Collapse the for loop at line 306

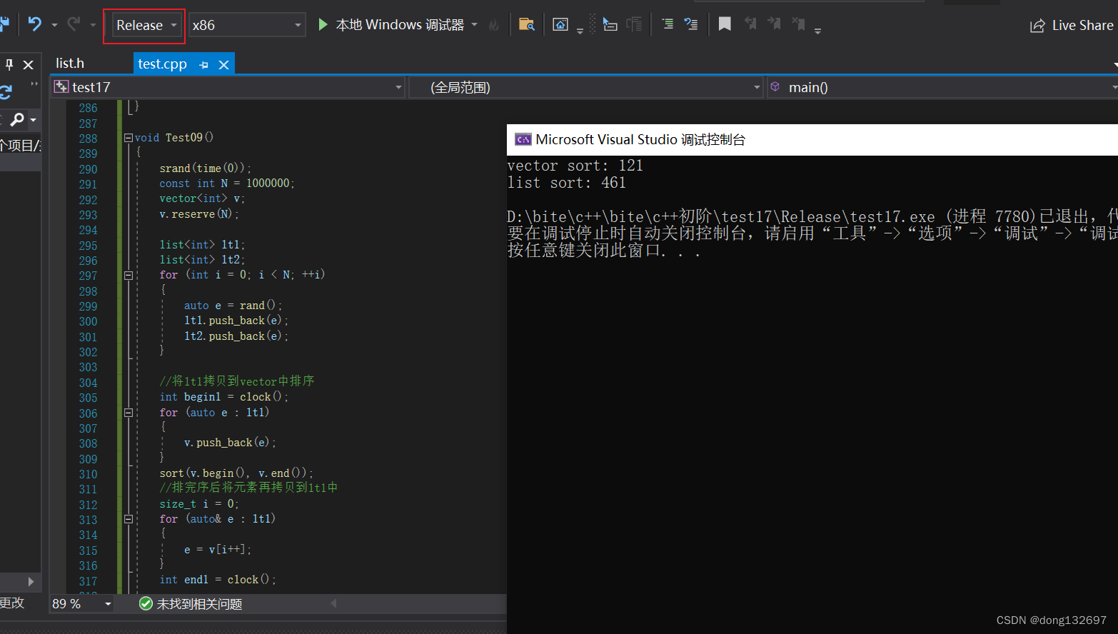[129, 413]
